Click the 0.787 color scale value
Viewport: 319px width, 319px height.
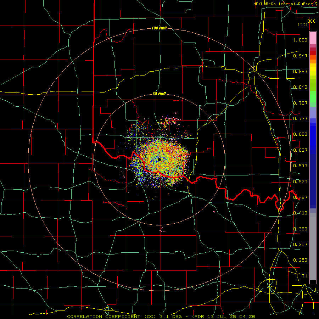[x=300, y=103]
